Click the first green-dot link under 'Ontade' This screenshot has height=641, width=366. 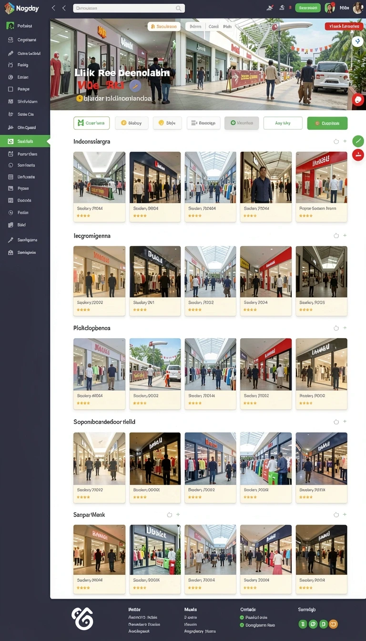click(x=254, y=617)
